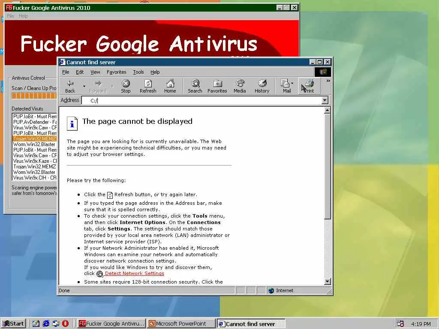This screenshot has width=439, height=329.
Task: Open the browser View menu
Action: coord(95,72)
